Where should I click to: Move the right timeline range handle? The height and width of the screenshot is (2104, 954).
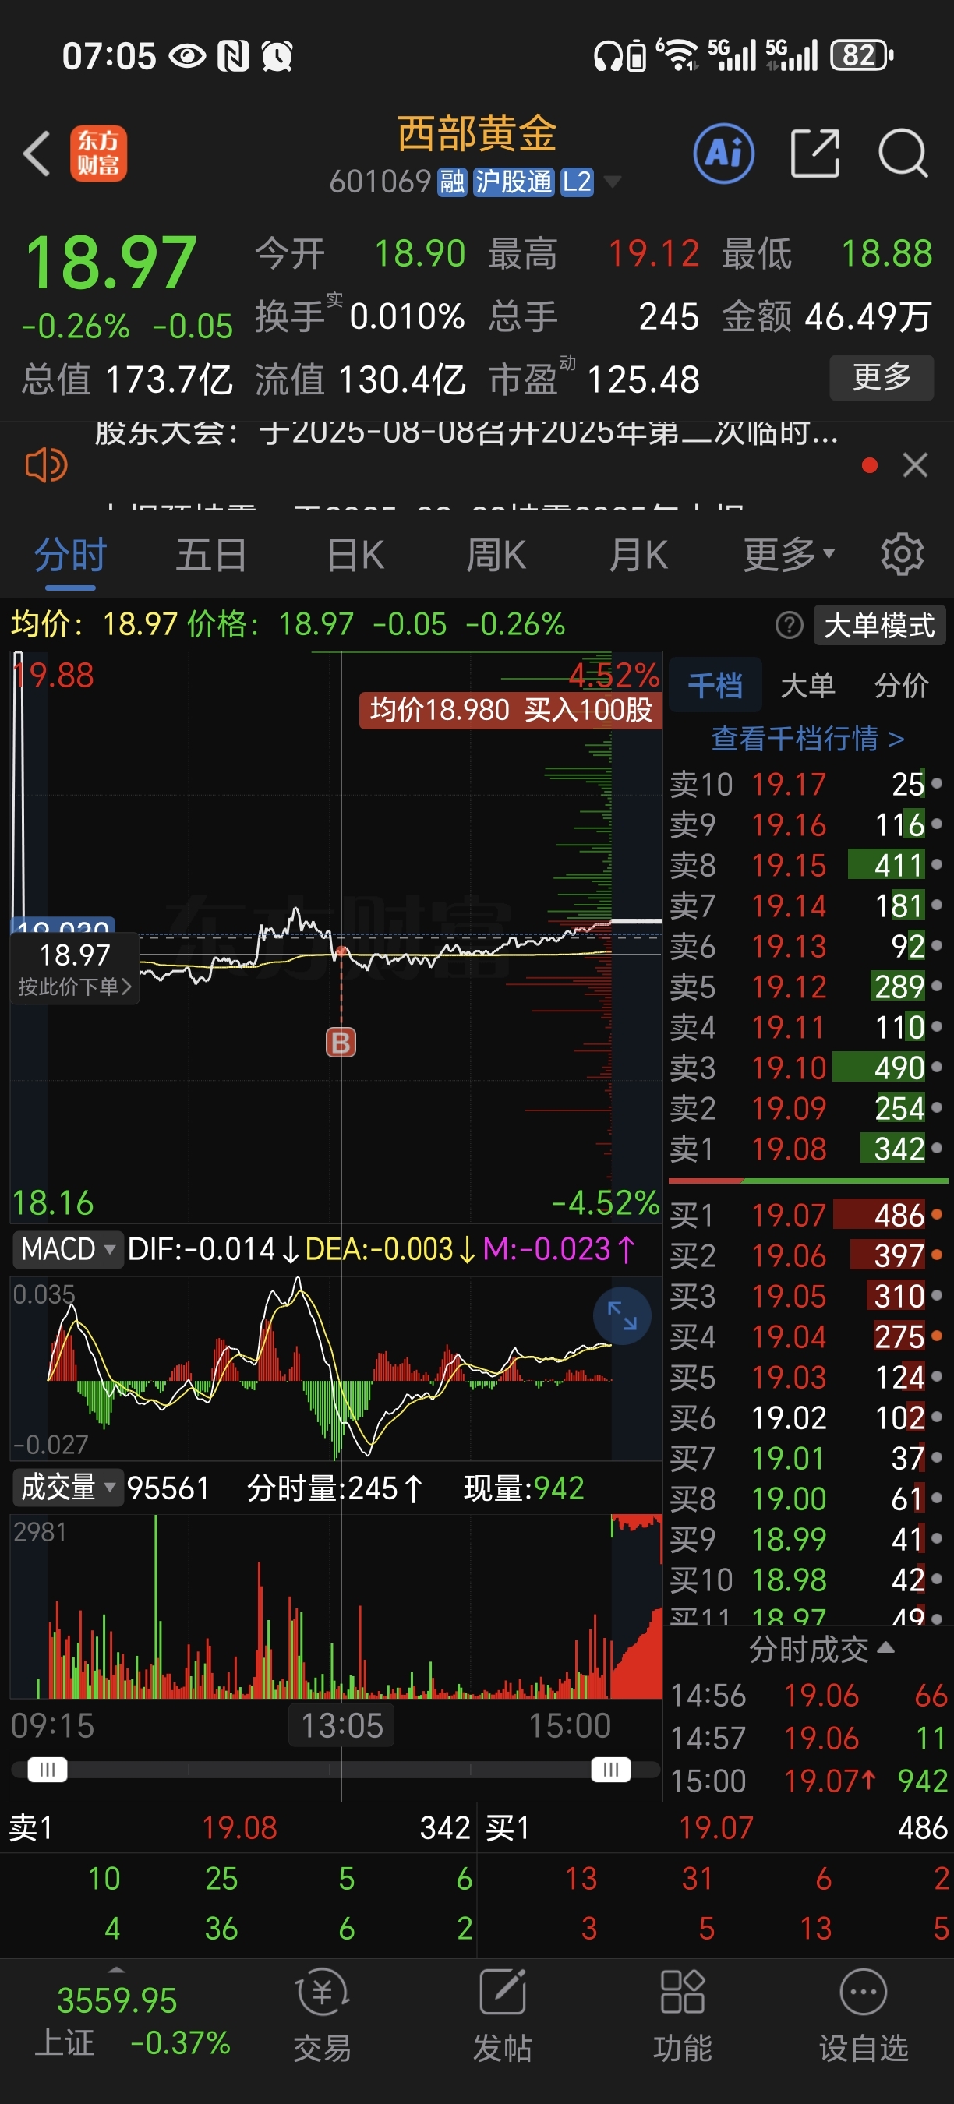click(611, 1770)
